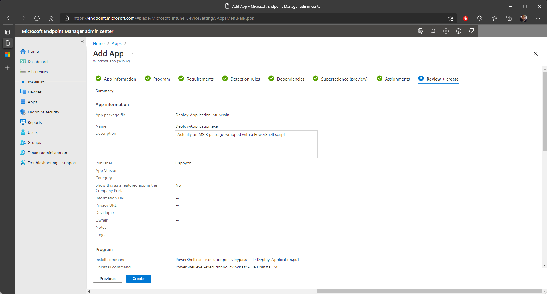
Task: Open the Add App ellipsis menu
Action: click(134, 54)
